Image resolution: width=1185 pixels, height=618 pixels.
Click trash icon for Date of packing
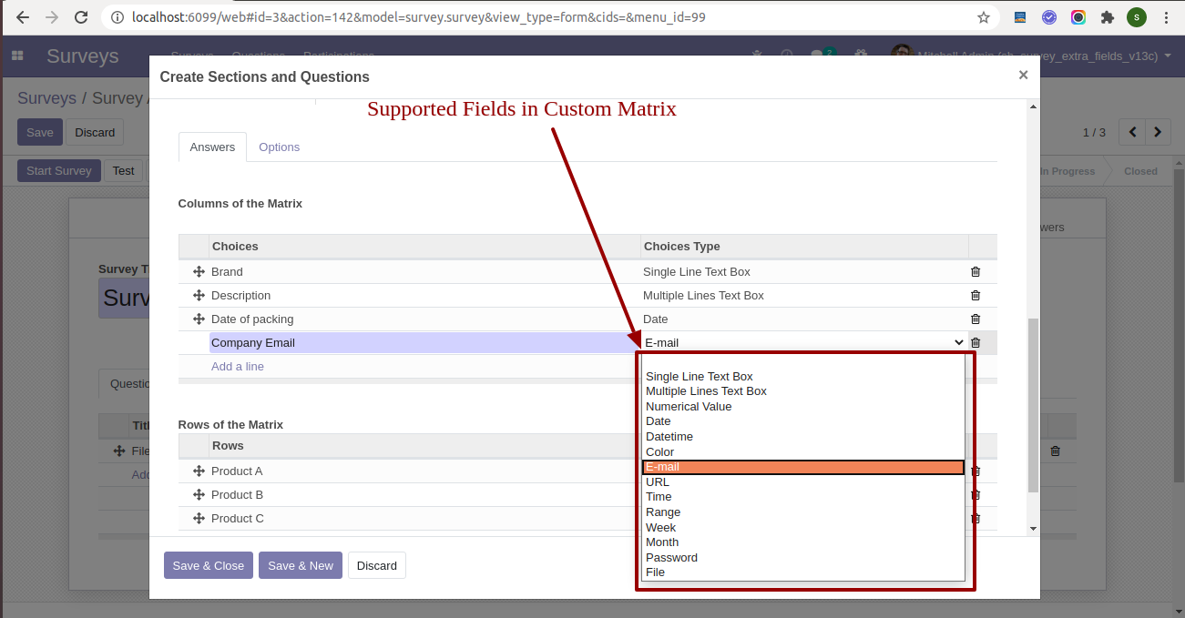tap(976, 319)
